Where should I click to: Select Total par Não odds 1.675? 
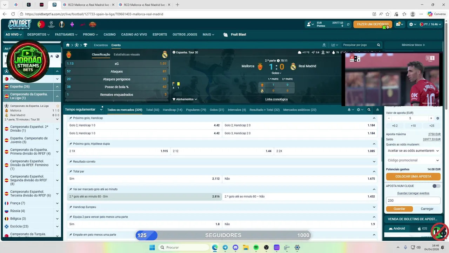tap(300, 179)
